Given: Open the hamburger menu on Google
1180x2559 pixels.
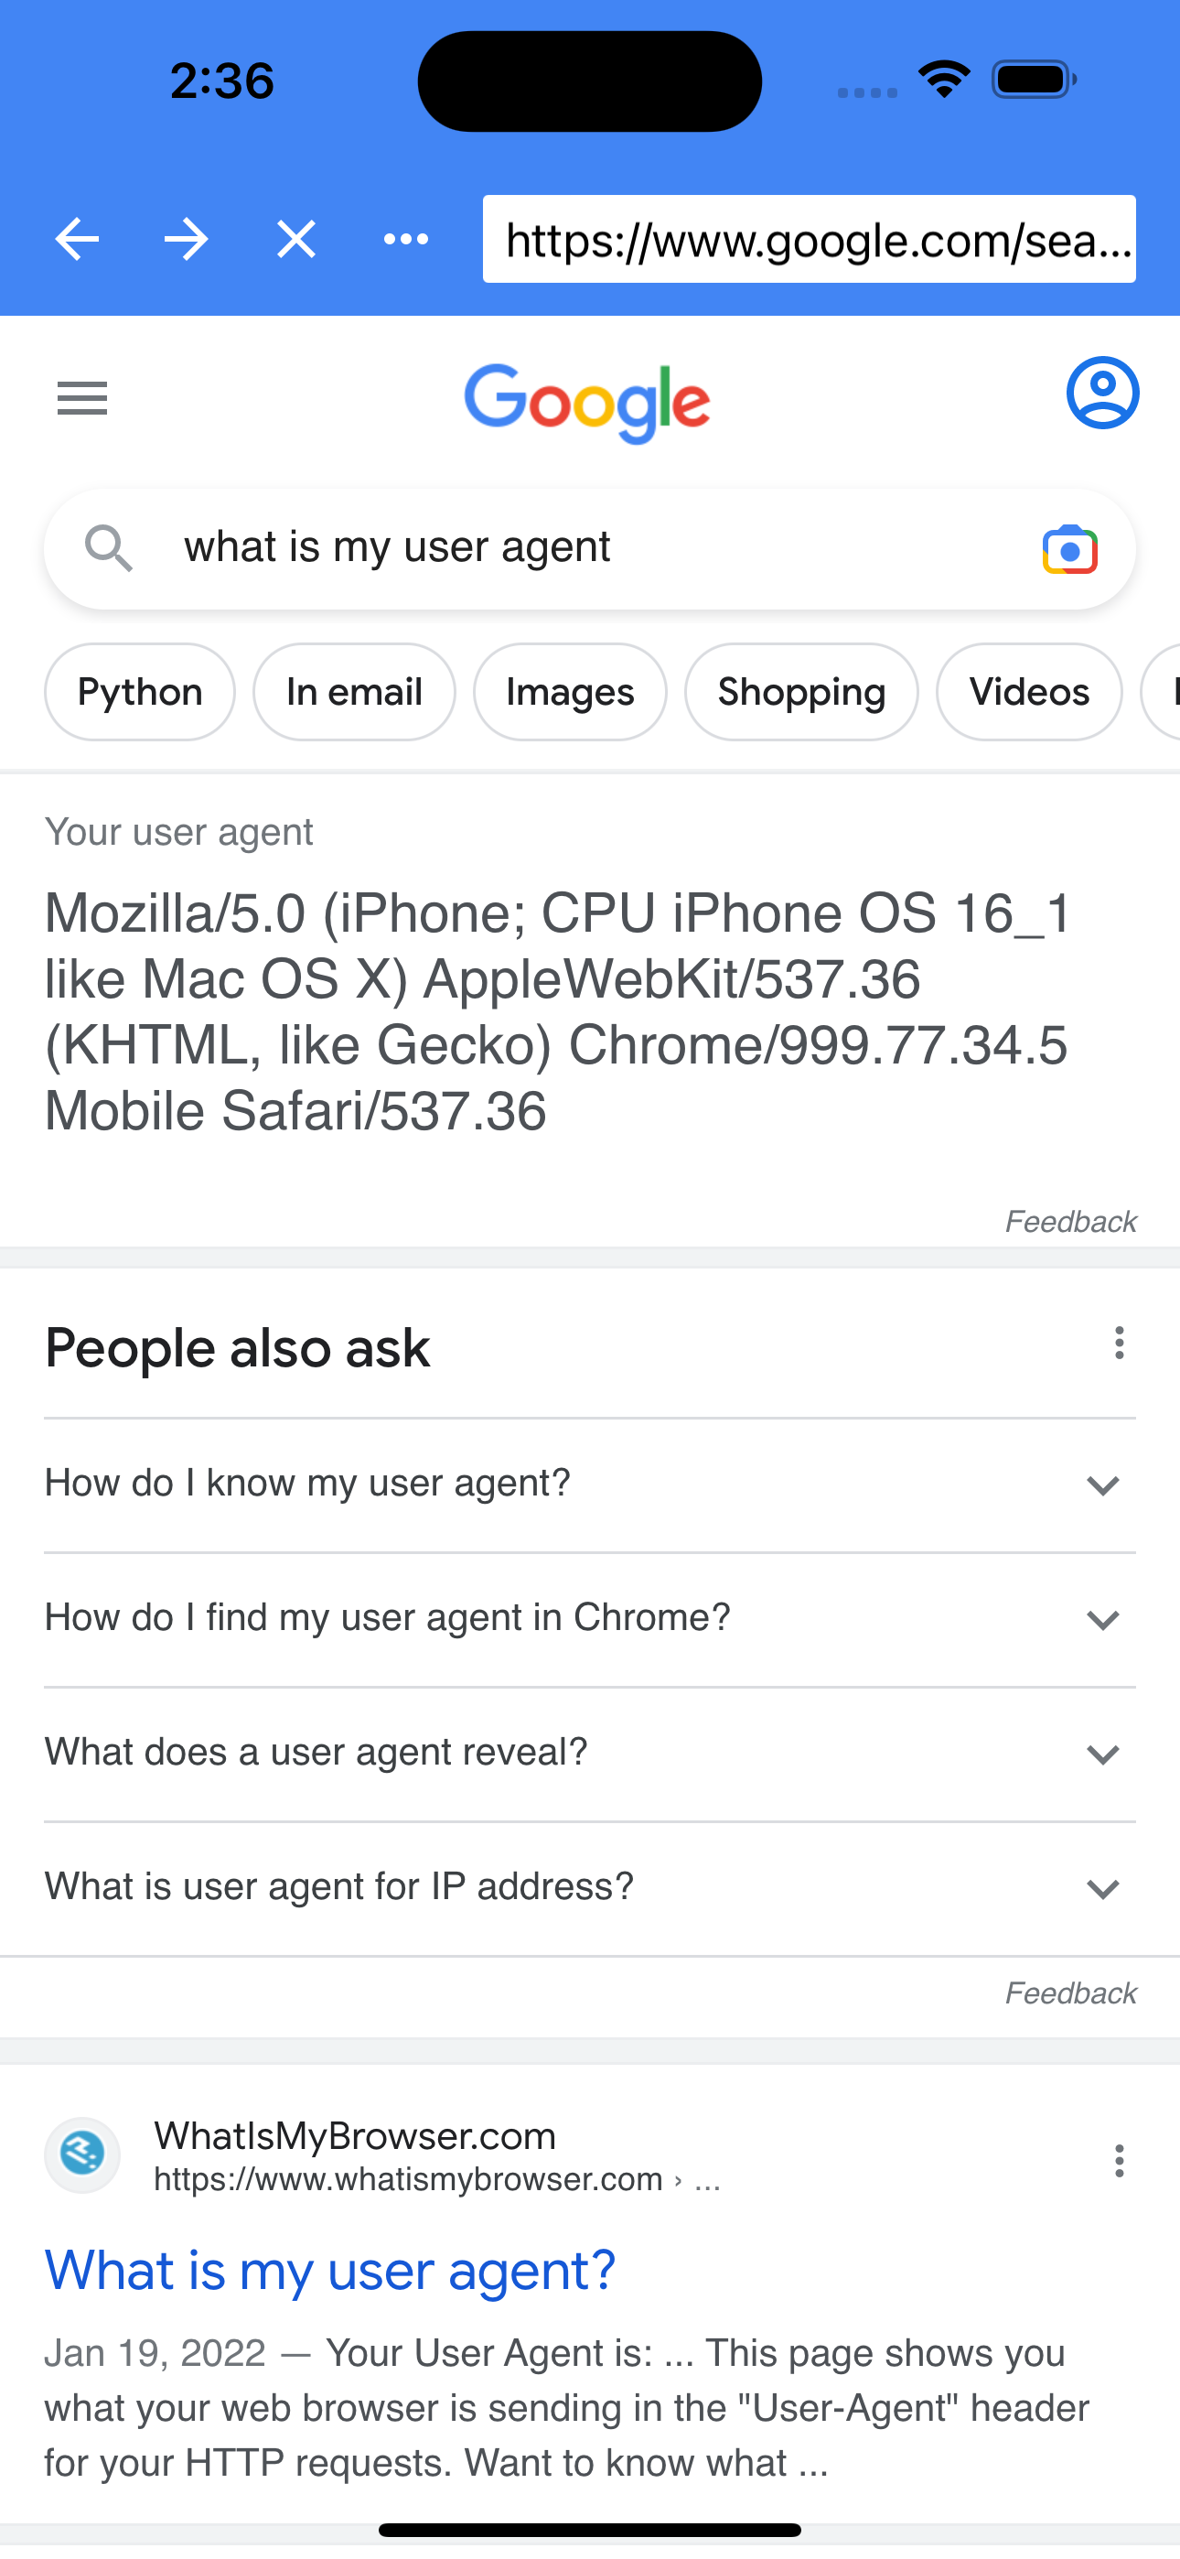Looking at the screenshot, I should 80,397.
